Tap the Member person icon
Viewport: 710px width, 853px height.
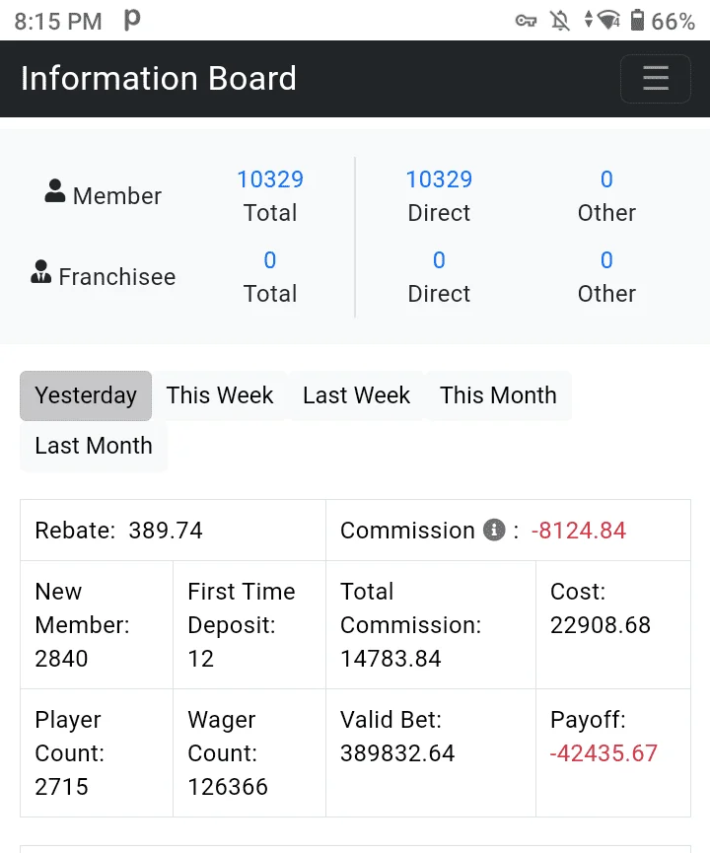pyautogui.click(x=55, y=191)
